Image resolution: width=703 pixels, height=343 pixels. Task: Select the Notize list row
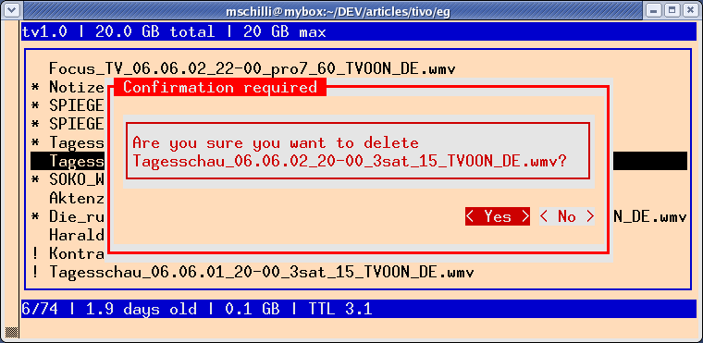tap(68, 87)
